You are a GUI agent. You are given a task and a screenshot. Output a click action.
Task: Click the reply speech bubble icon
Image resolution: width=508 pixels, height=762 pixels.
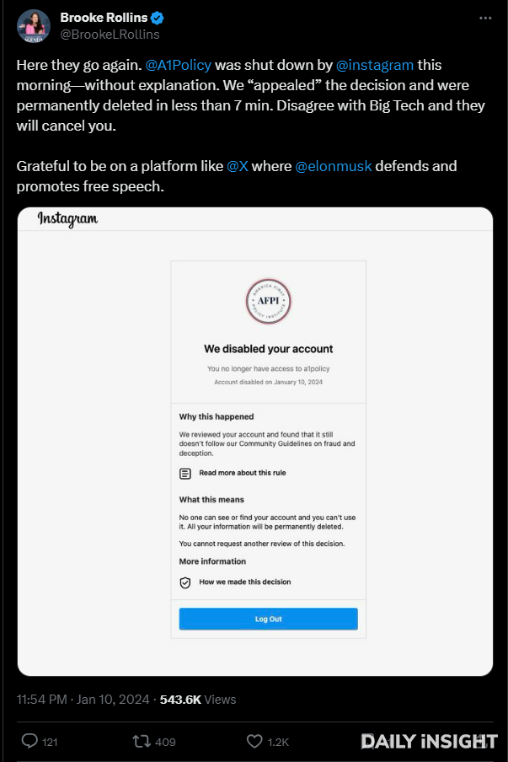(29, 741)
